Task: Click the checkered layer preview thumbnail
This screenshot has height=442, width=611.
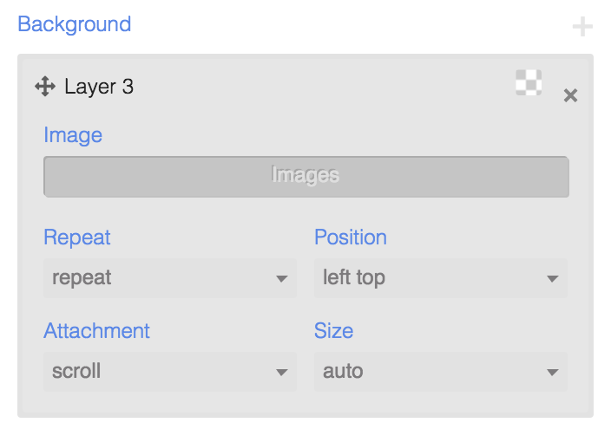Action: point(529,82)
